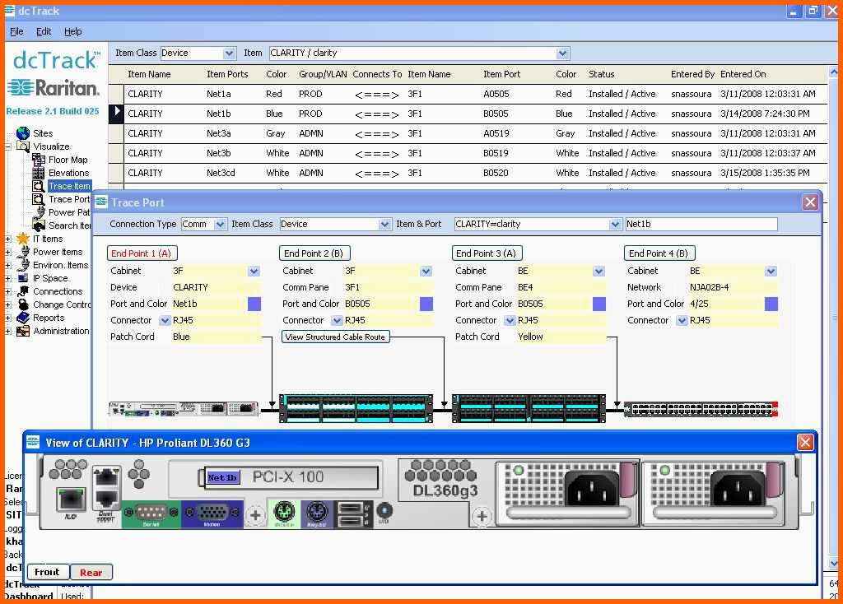Click the USB ports on server rear
The image size is (843, 604).
(352, 513)
